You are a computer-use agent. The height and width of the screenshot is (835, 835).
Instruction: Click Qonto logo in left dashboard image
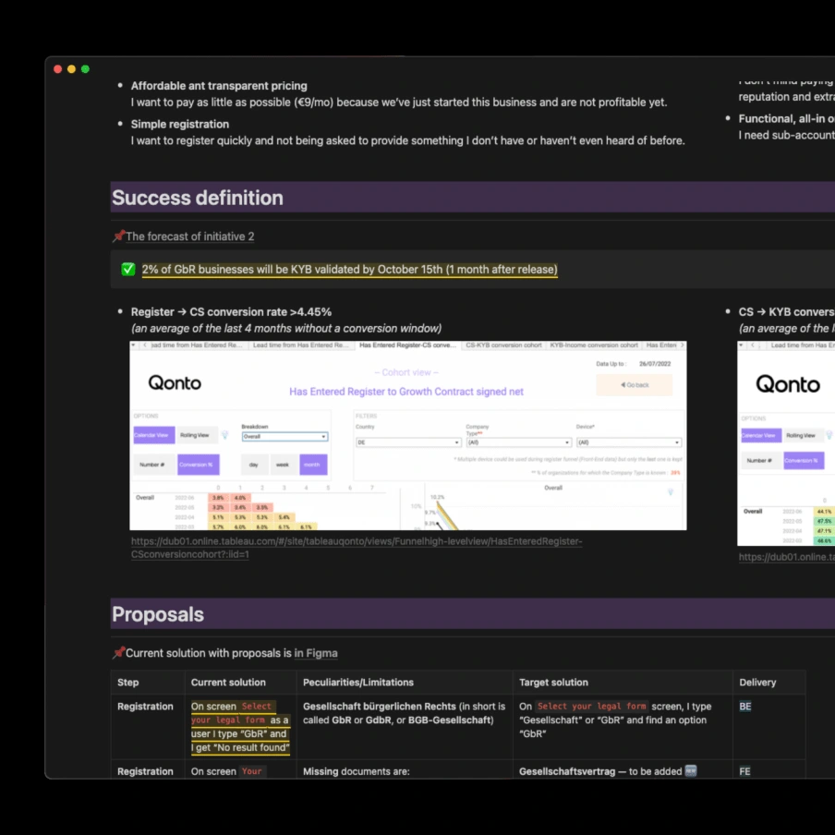[175, 382]
